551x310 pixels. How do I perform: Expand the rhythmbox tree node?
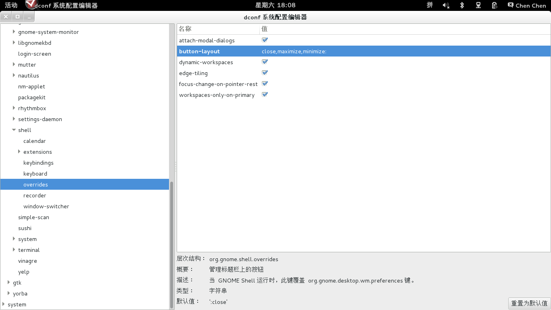14,108
